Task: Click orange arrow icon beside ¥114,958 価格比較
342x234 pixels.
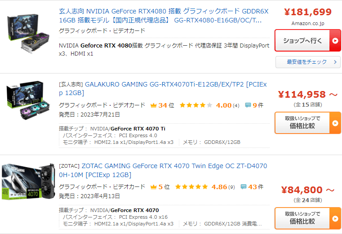Action: coord(335,123)
